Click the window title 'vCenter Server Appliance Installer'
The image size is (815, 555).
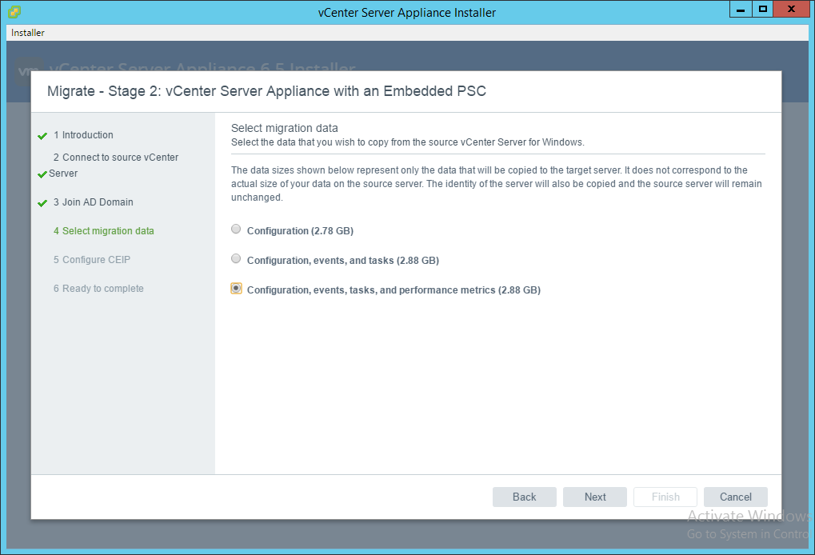[407, 13]
